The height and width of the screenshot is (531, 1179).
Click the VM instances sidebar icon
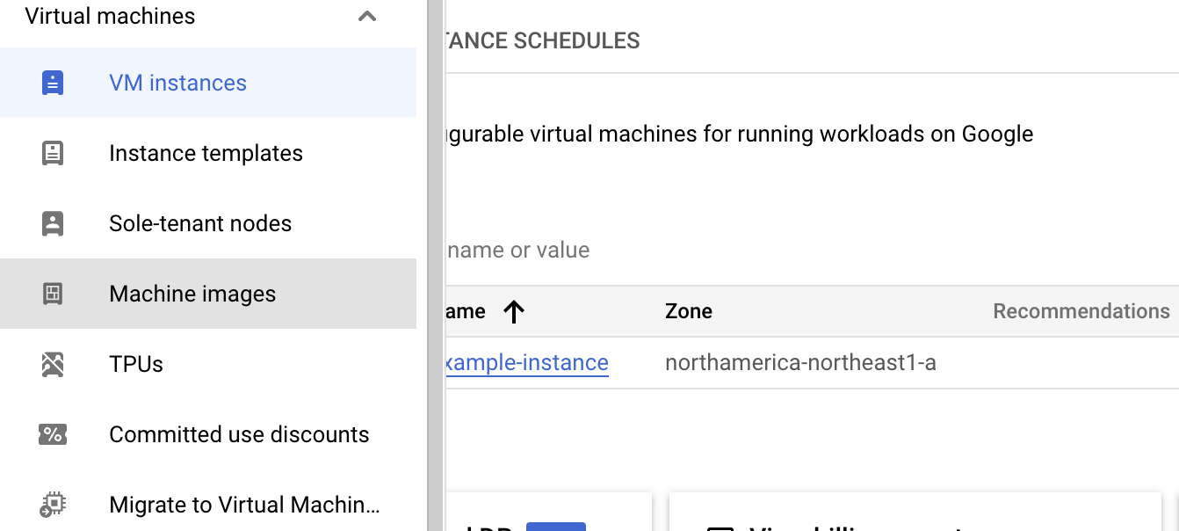(53, 83)
